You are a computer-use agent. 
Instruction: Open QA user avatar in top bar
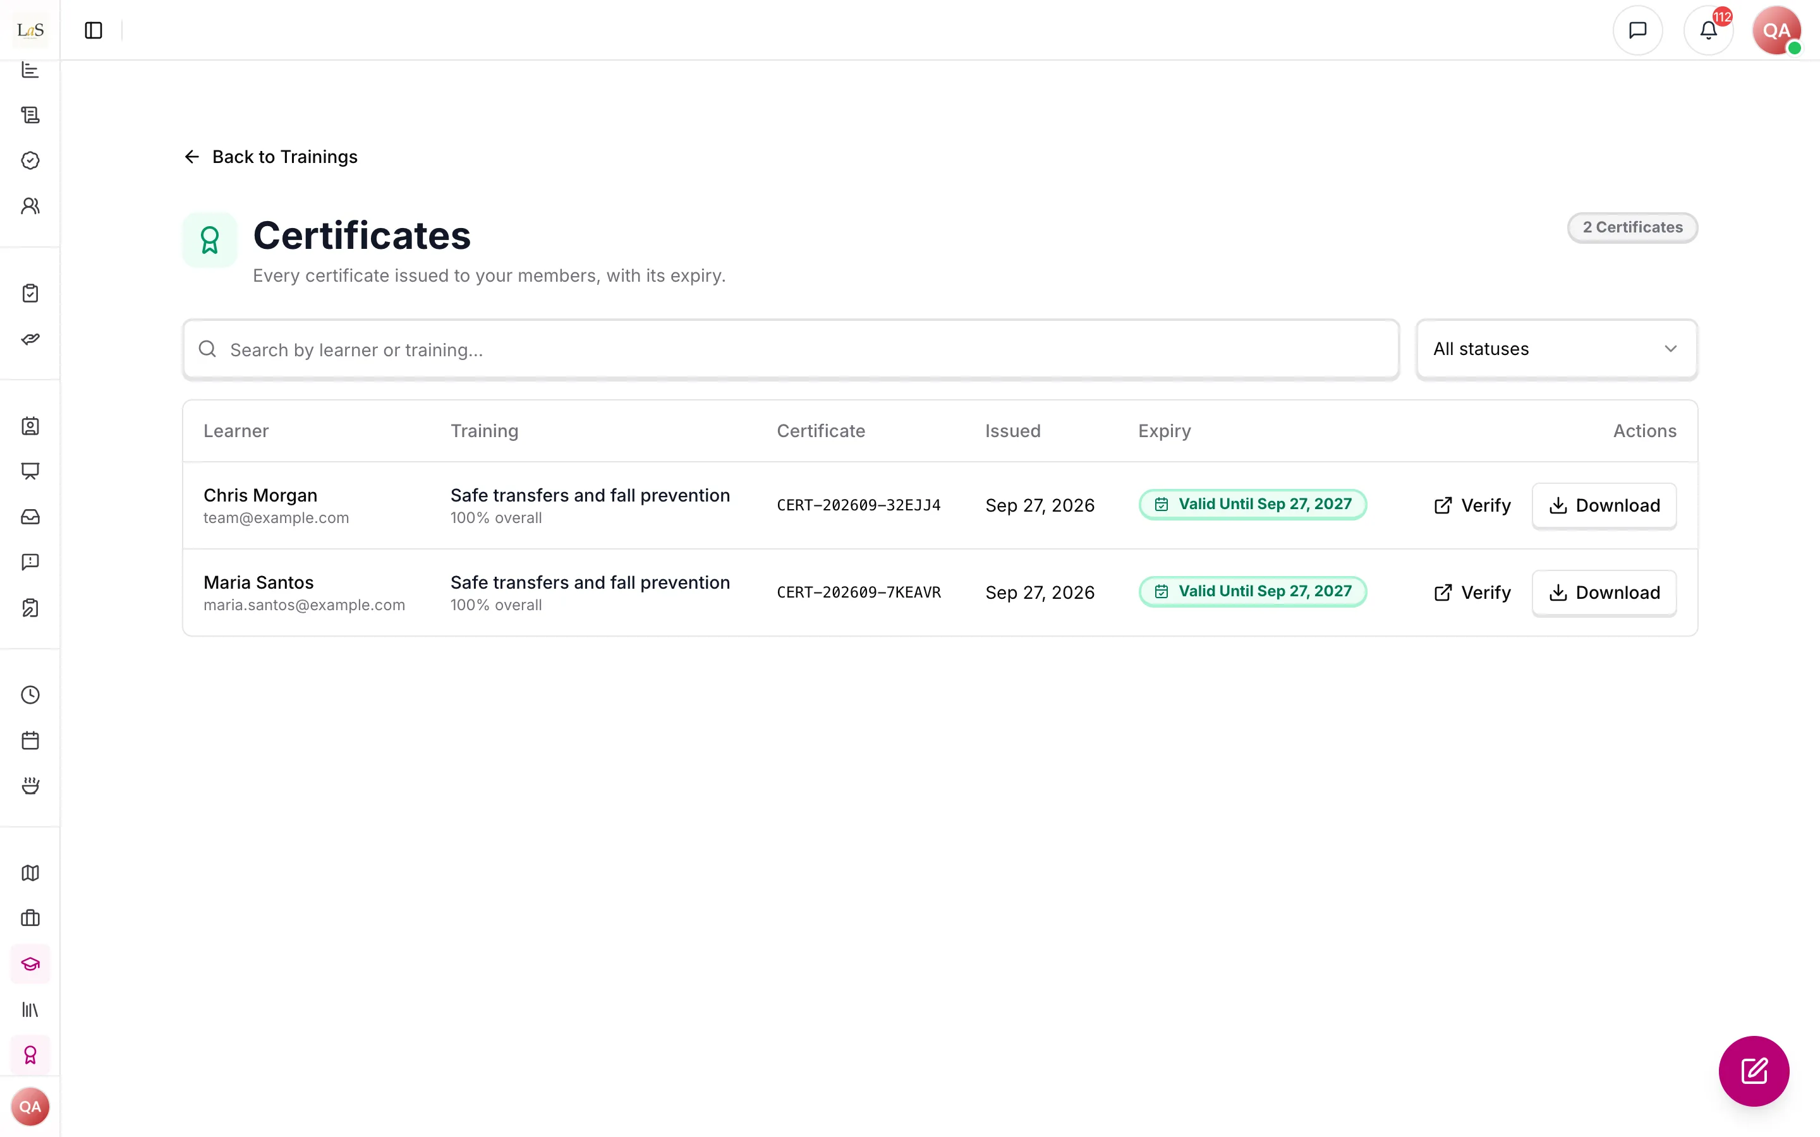click(x=1776, y=30)
